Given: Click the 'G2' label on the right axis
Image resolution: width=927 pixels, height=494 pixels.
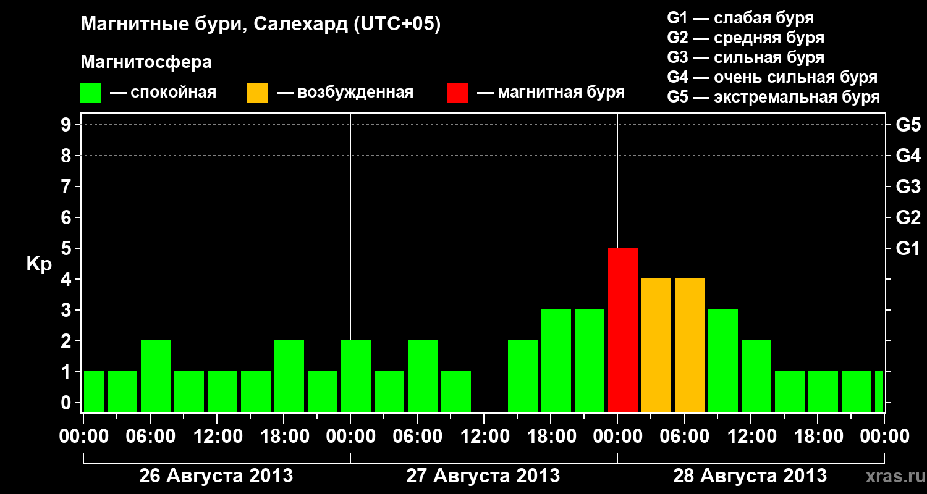Looking at the screenshot, I should tap(908, 217).
